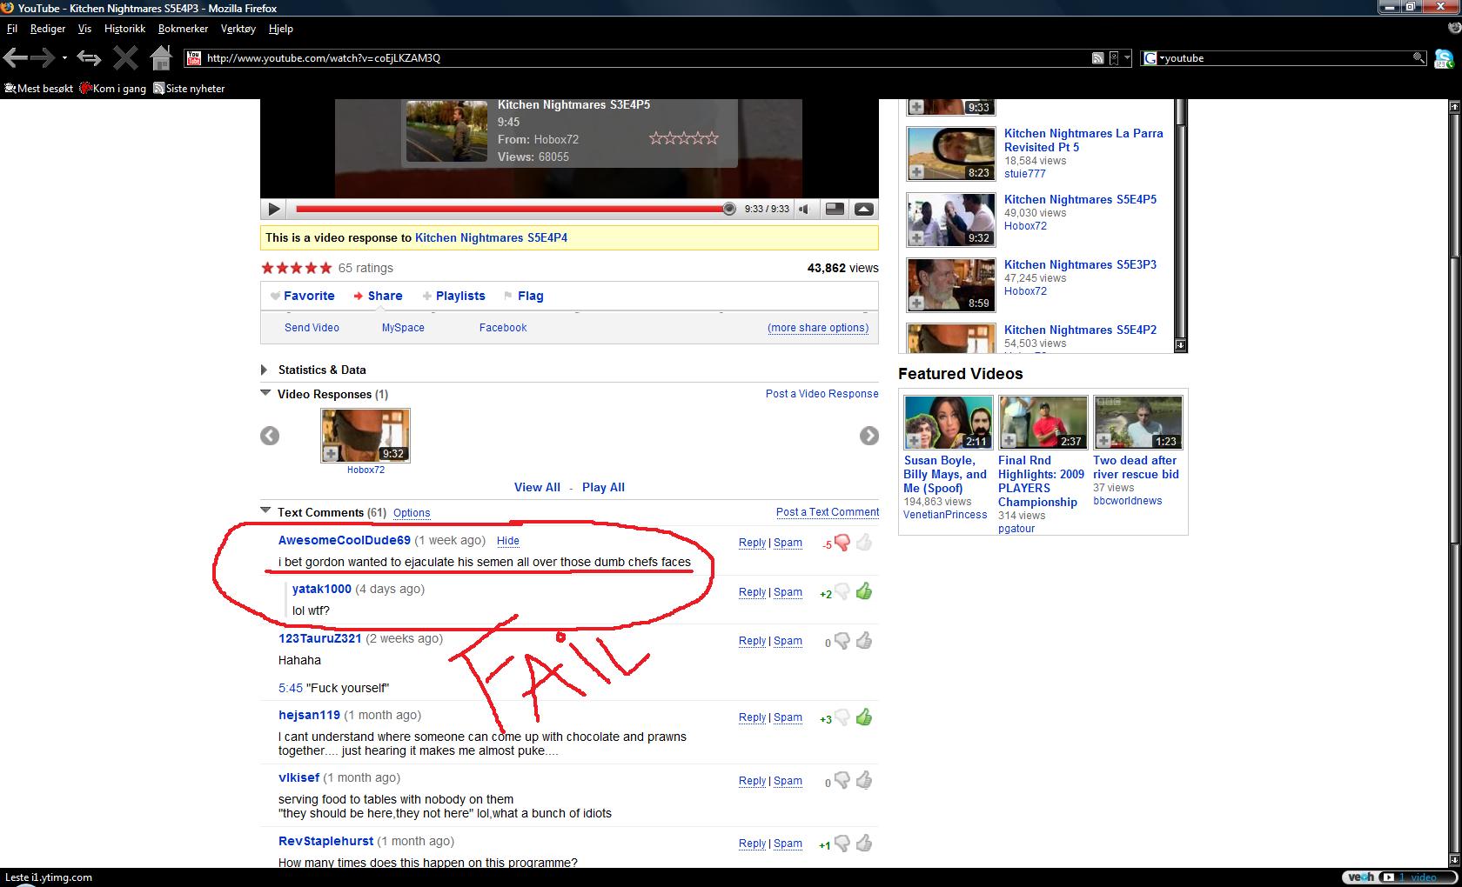Share the video on MySpace

coord(403,328)
